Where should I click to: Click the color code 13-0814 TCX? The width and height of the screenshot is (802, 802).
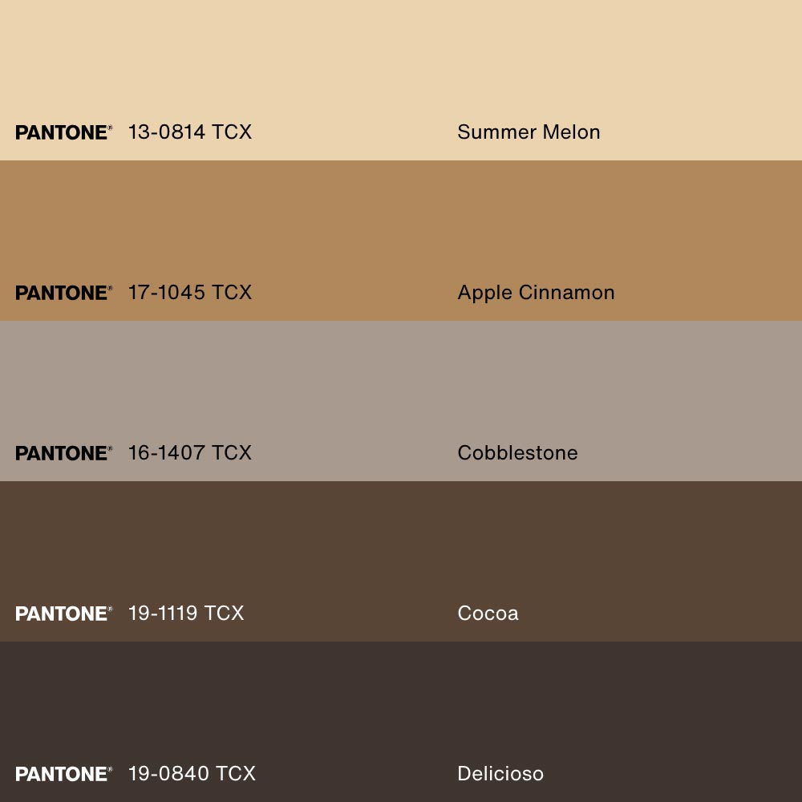[x=190, y=132]
